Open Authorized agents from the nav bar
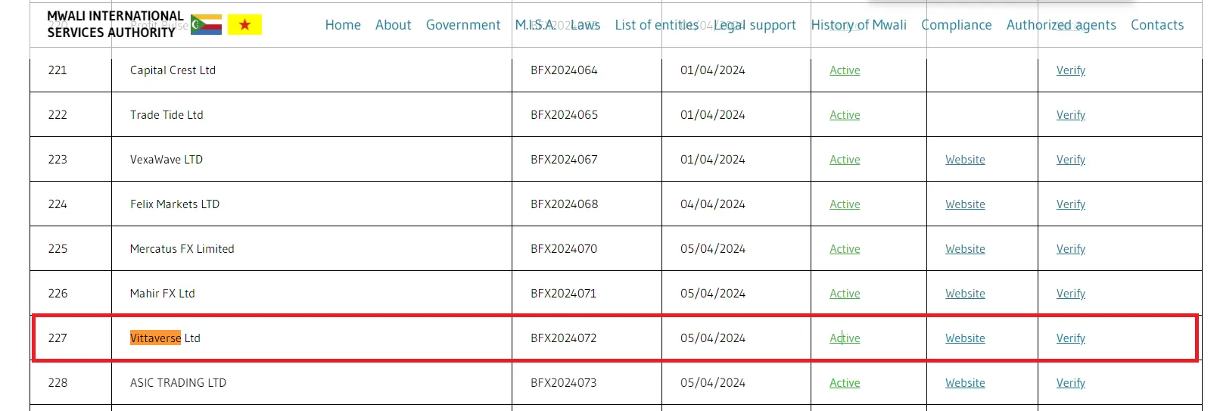 point(1061,25)
